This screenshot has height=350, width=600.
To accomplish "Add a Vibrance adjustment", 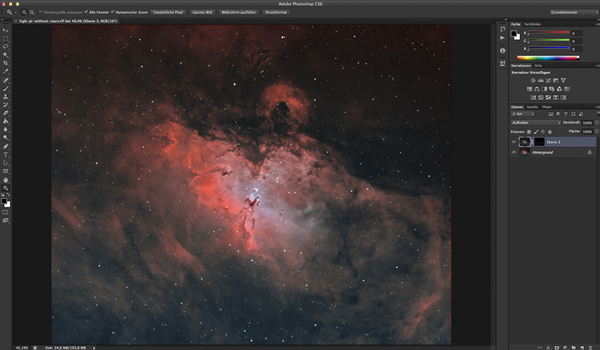I will (x=564, y=80).
